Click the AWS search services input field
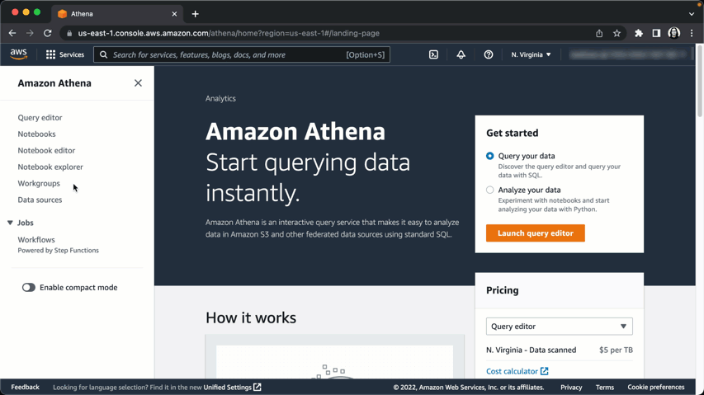This screenshot has width=704, height=395. click(x=242, y=54)
